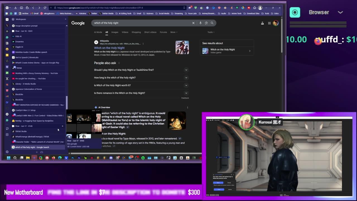The image size is (357, 201).
Task: Open synced tabs cloud icon in sidebar
Action: click(x=42, y=152)
